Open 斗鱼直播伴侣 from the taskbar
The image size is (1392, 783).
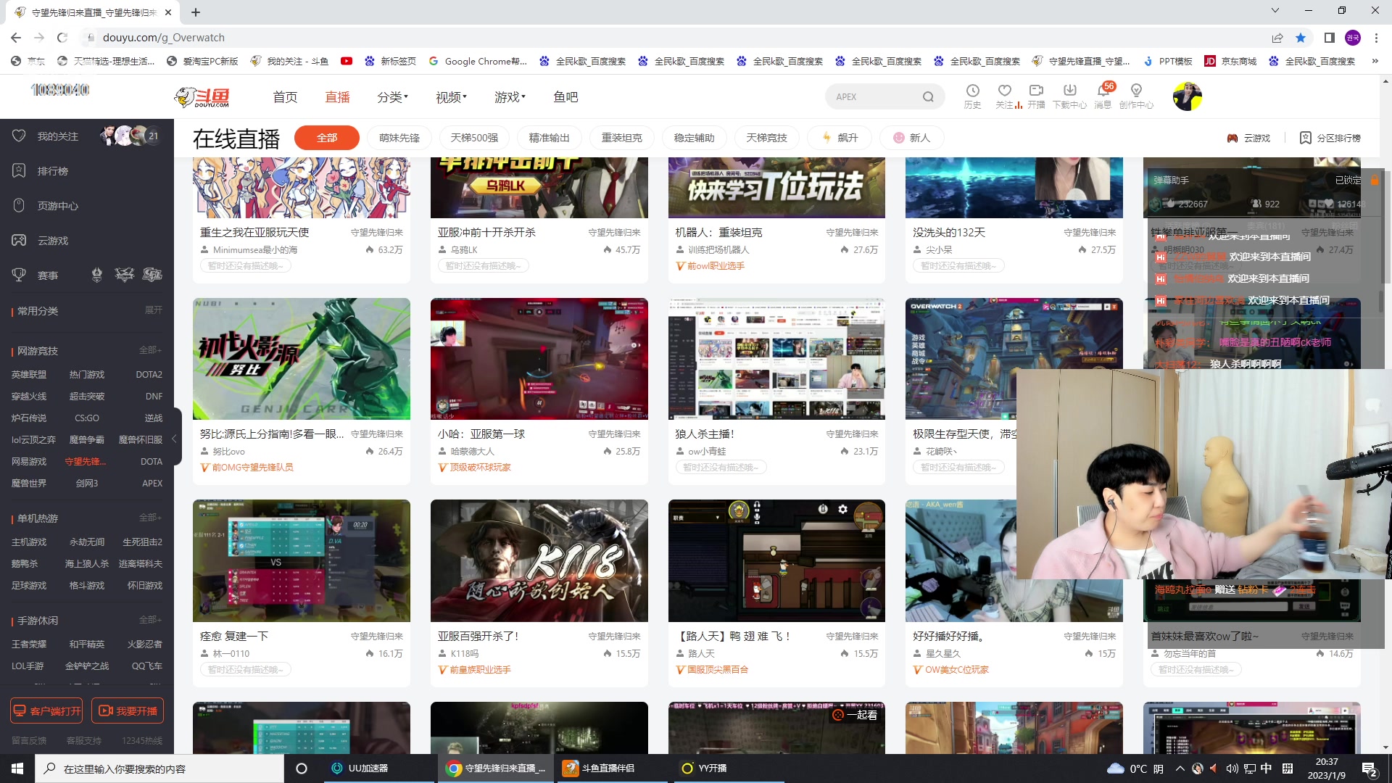[610, 768]
